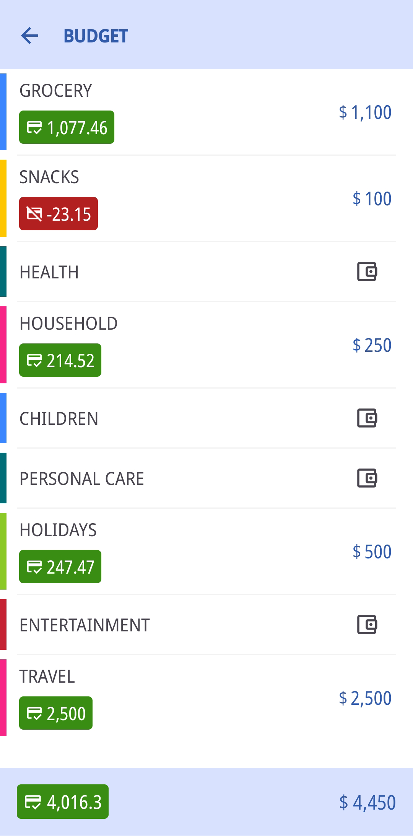The height and width of the screenshot is (836, 413).
Task: Click the wallet icon in Health row
Action: point(367,272)
